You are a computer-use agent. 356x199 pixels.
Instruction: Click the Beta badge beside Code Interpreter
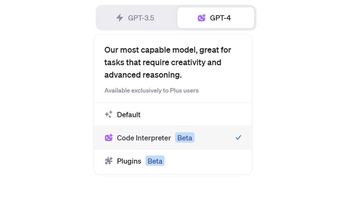point(184,138)
